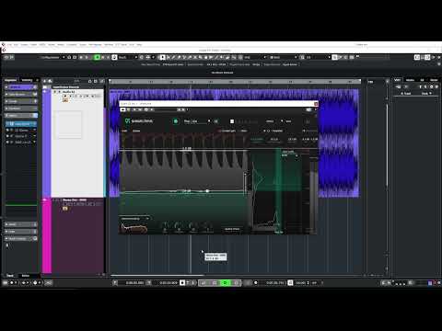Switch to the Inspector tab
The image size is (442, 331).
click(x=11, y=80)
